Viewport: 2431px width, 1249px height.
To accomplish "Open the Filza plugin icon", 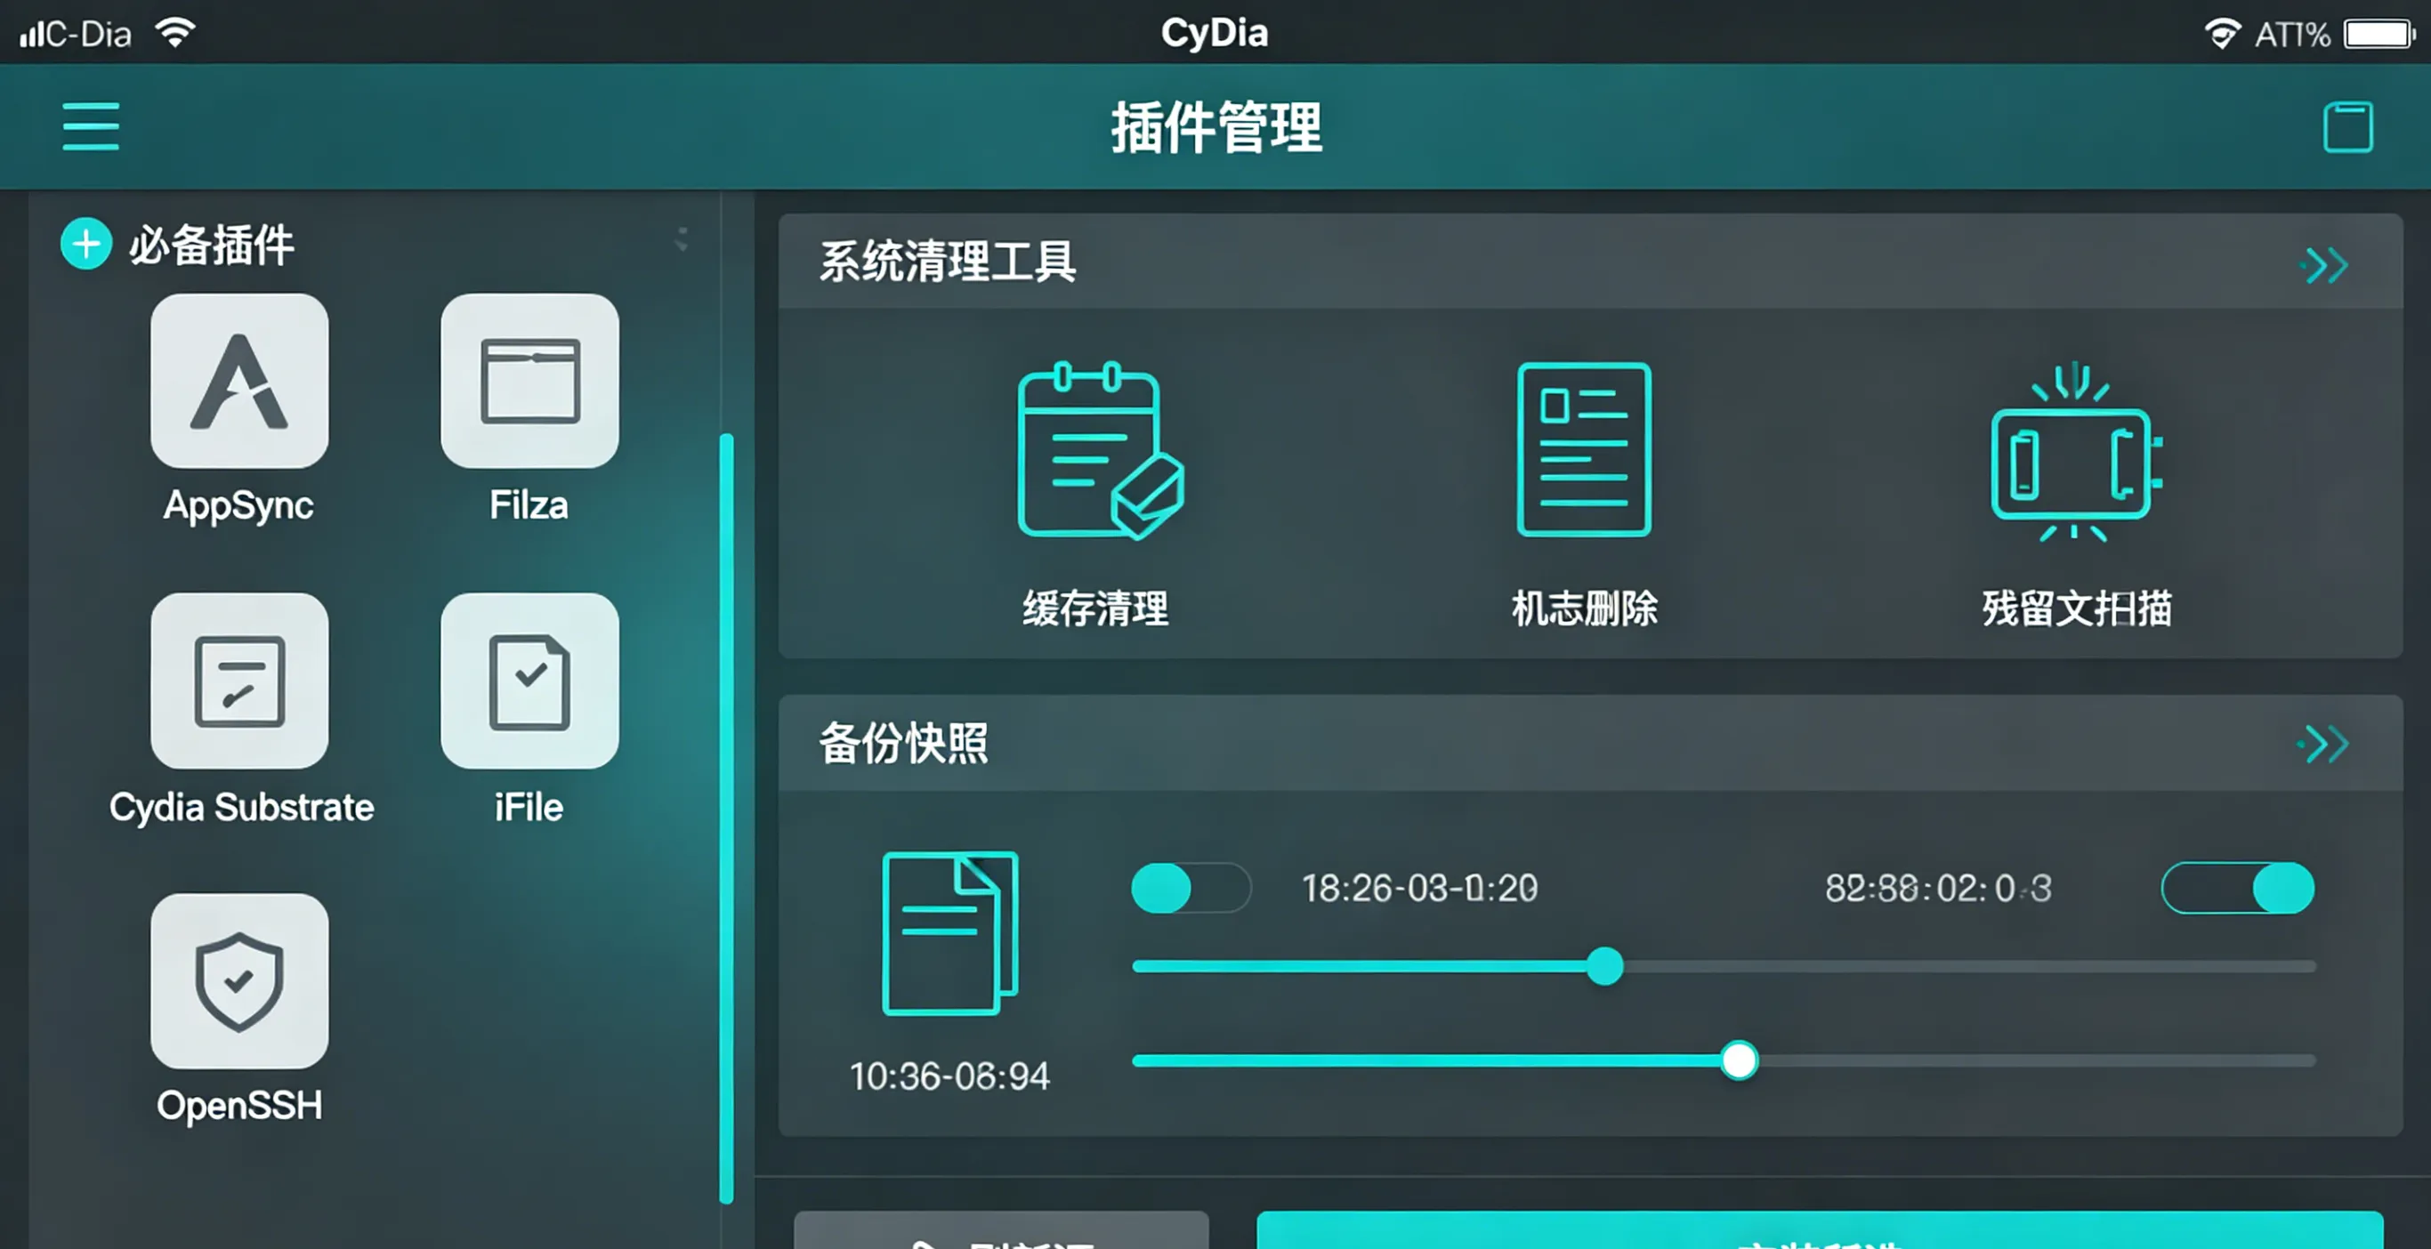I will tap(529, 380).
